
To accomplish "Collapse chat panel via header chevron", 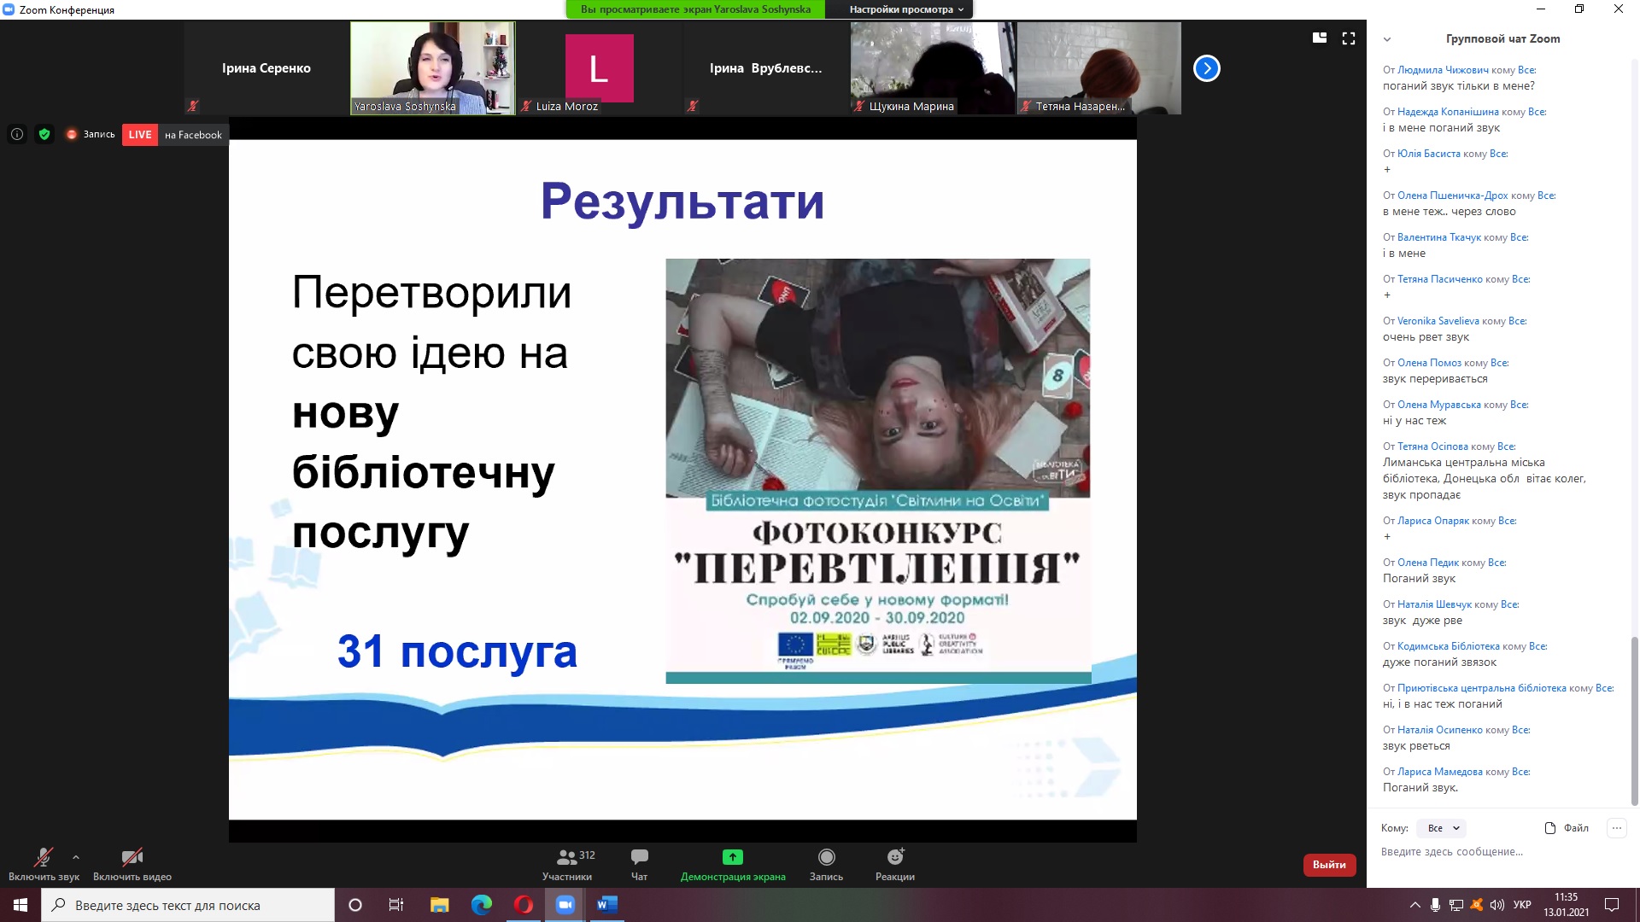I will pyautogui.click(x=1387, y=39).
